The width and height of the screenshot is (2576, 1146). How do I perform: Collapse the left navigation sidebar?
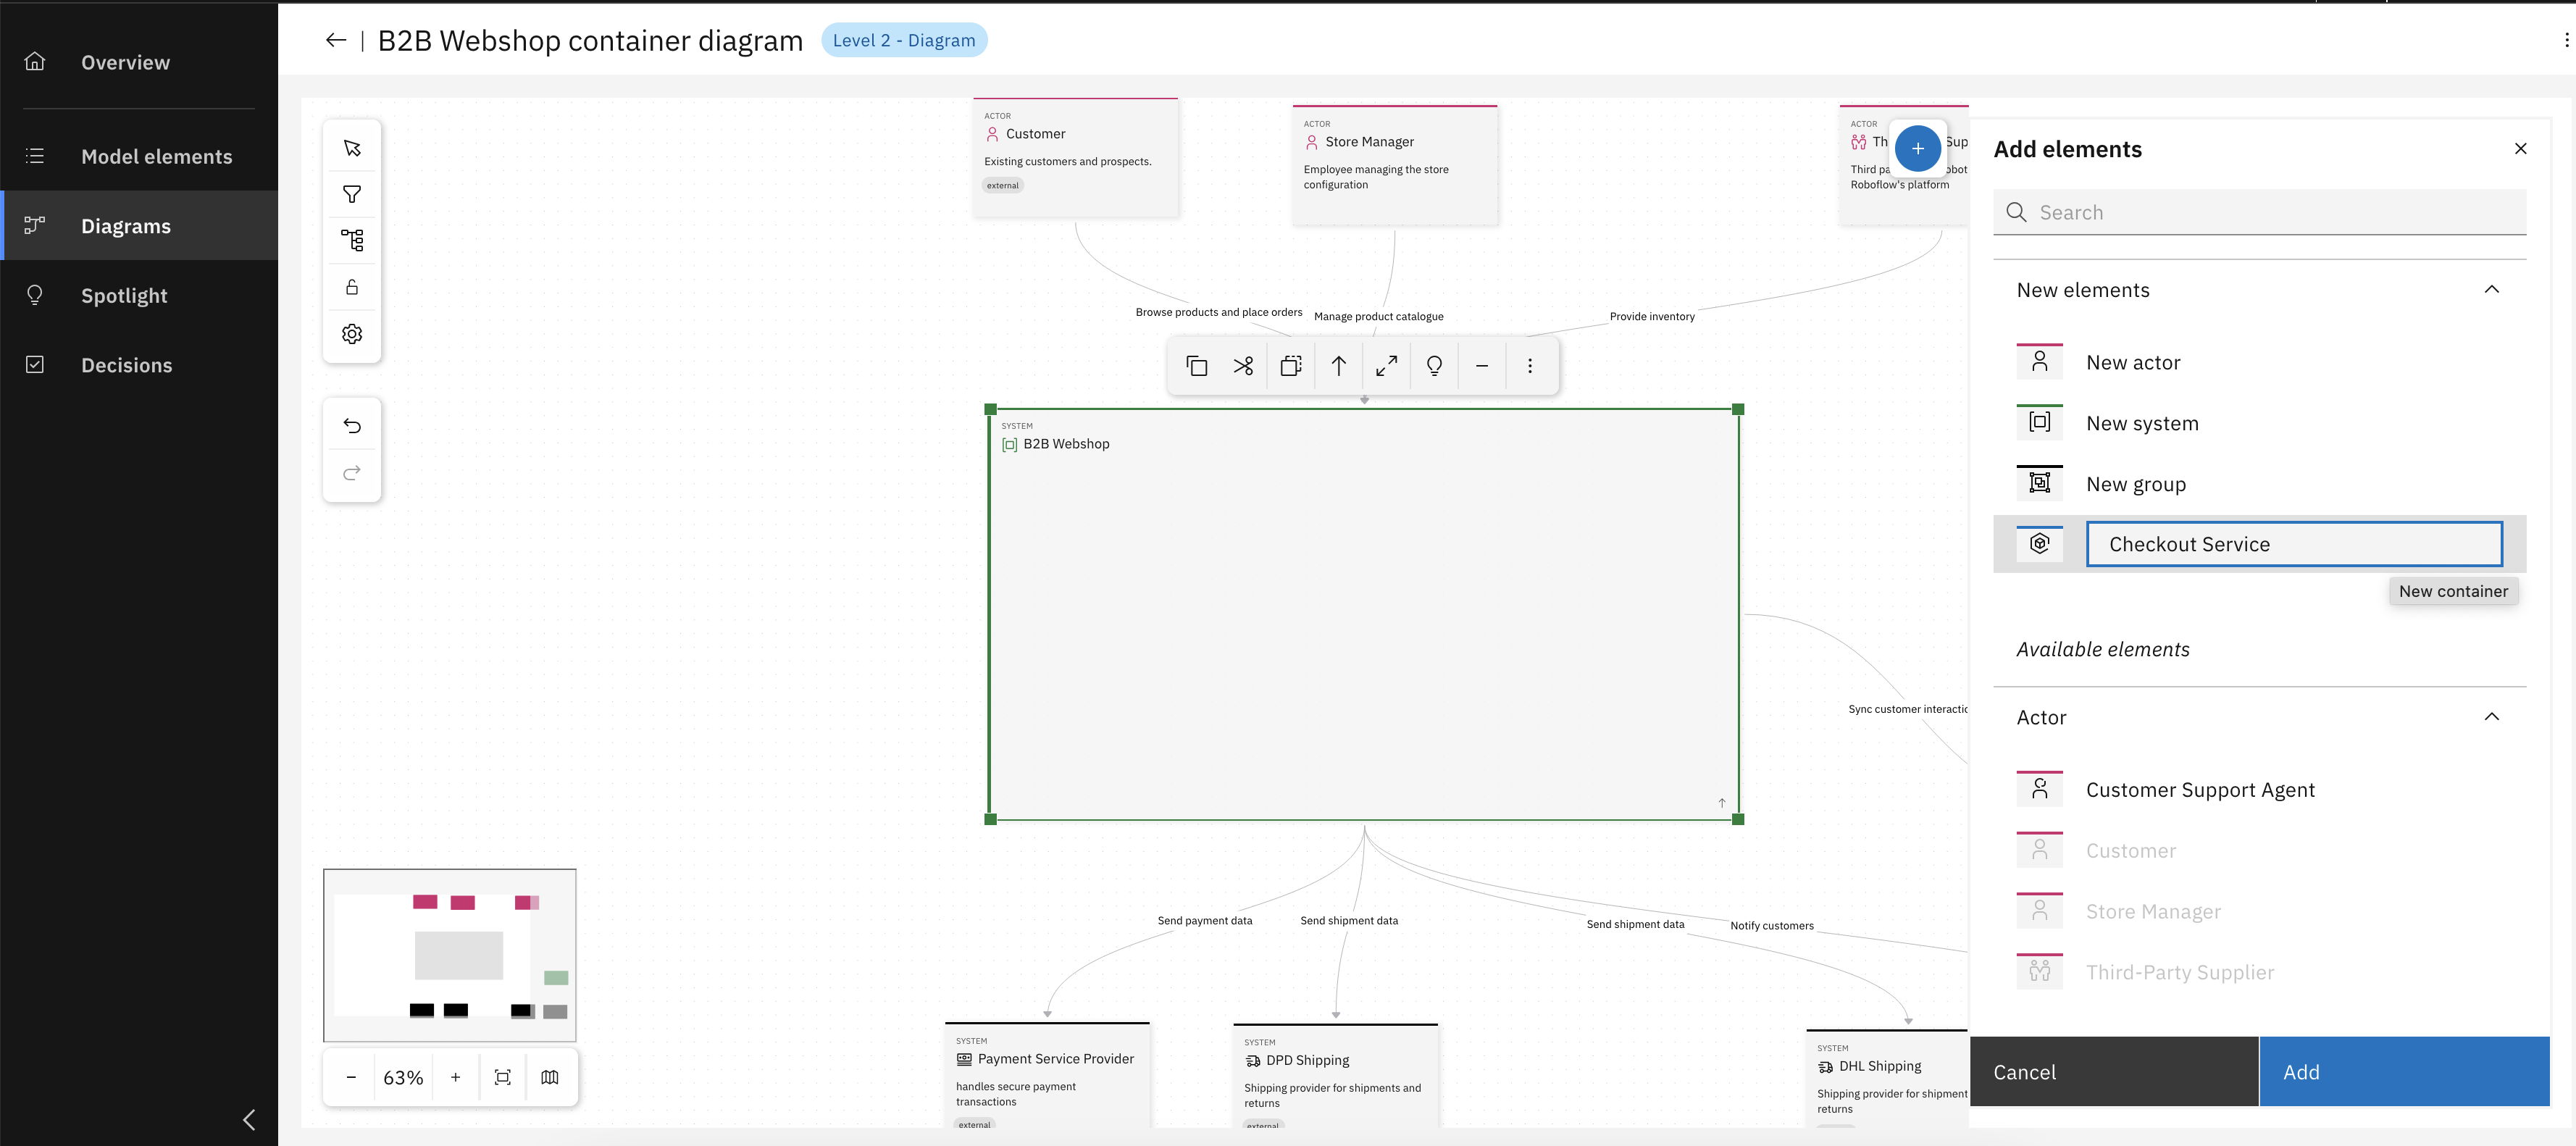tap(249, 1119)
